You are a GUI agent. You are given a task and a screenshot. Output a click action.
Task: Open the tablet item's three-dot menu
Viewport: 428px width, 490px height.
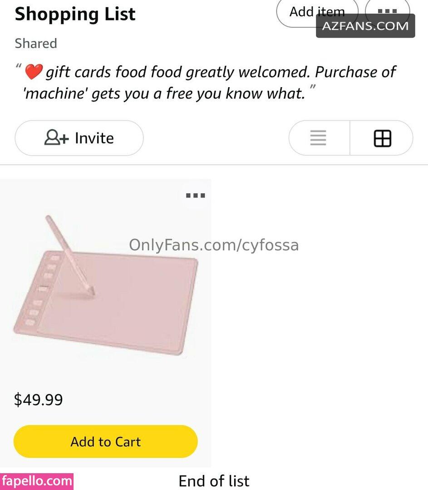[196, 196]
